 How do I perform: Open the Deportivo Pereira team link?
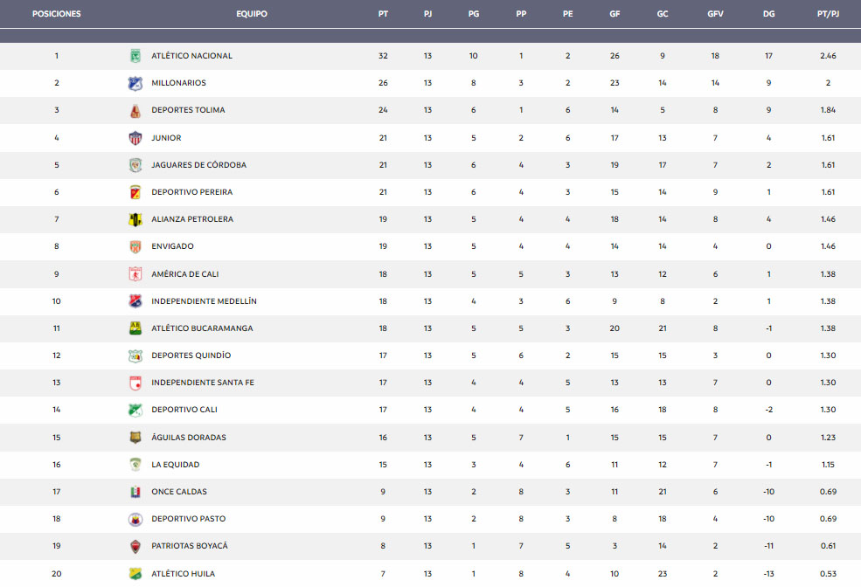(192, 192)
